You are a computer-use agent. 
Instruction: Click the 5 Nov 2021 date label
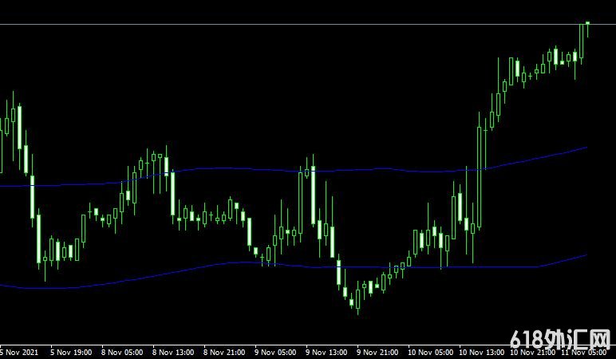point(19,352)
